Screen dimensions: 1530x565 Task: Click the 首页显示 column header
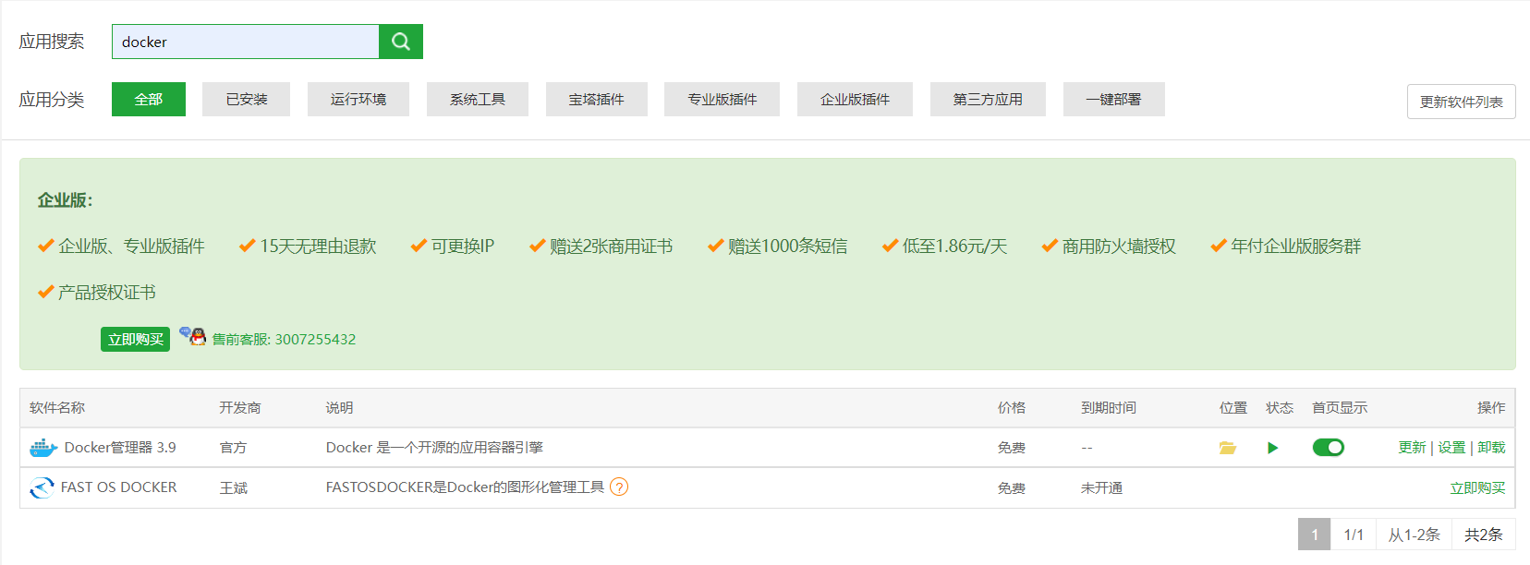click(x=1340, y=408)
